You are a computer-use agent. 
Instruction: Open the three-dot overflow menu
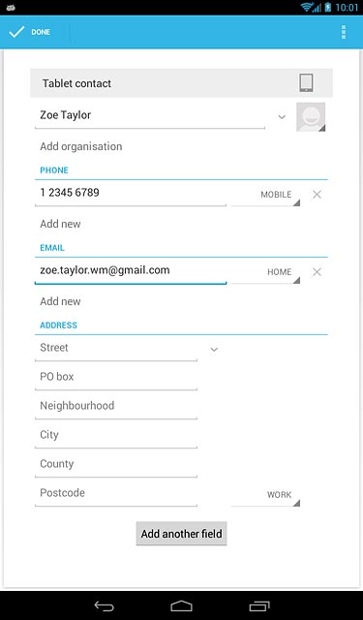[344, 32]
